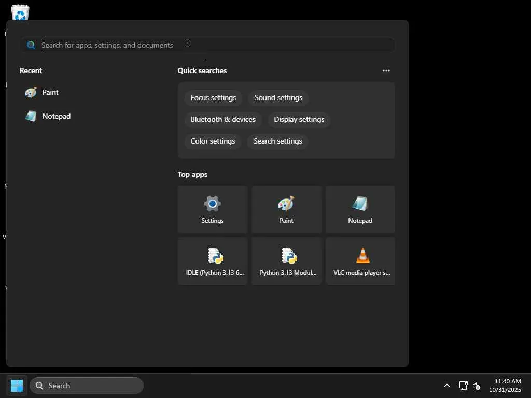Click the Windows Start button on taskbar
This screenshot has width=531, height=398.
pos(17,386)
